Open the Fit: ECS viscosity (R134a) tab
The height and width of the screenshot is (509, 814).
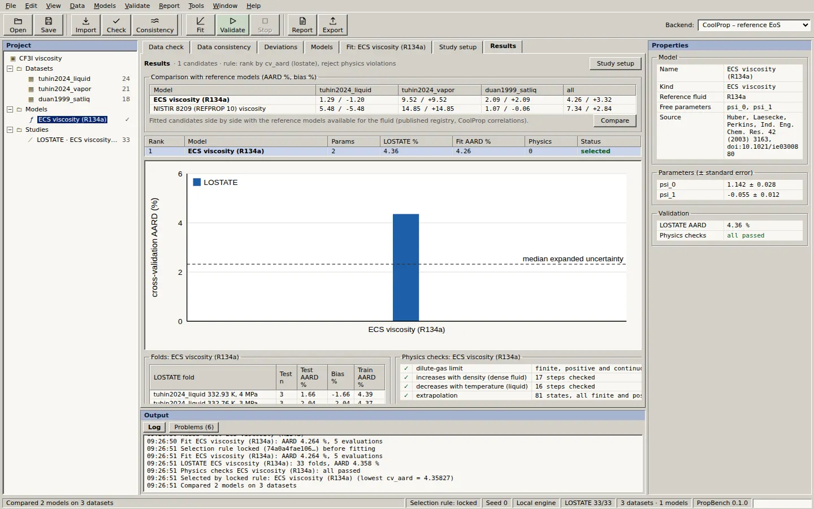tap(386, 47)
